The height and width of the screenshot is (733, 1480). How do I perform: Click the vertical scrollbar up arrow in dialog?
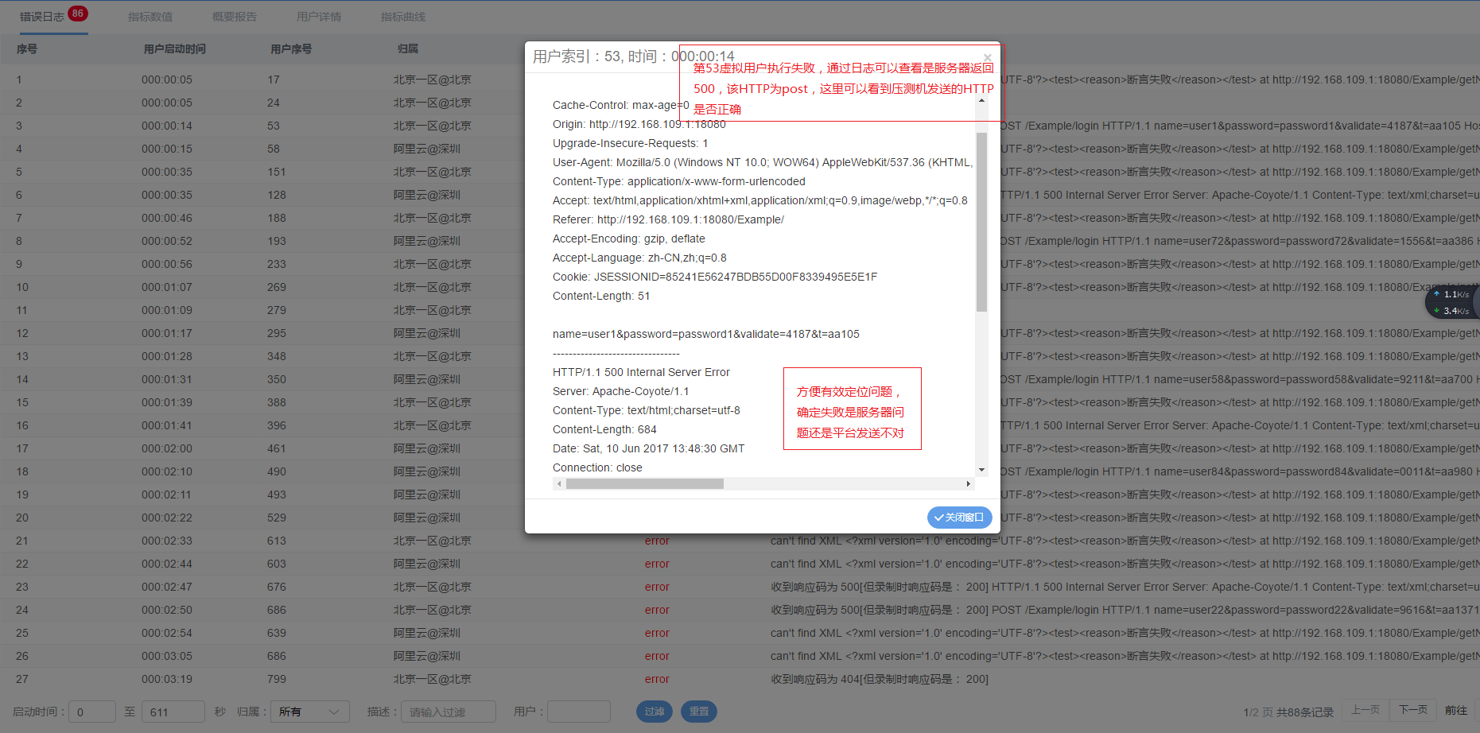[981, 101]
